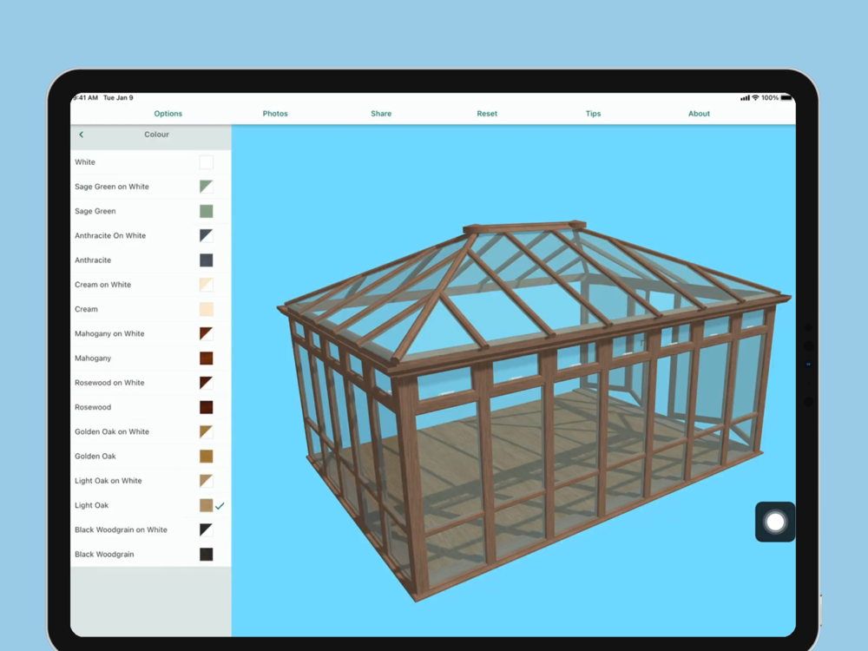Open the Options tab
This screenshot has height=651, width=868.
[x=168, y=114]
